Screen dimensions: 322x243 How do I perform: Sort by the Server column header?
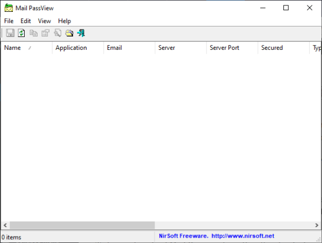pyautogui.click(x=181, y=48)
